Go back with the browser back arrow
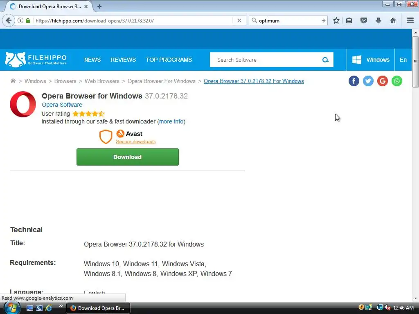This screenshot has width=419, height=314. coord(9,20)
